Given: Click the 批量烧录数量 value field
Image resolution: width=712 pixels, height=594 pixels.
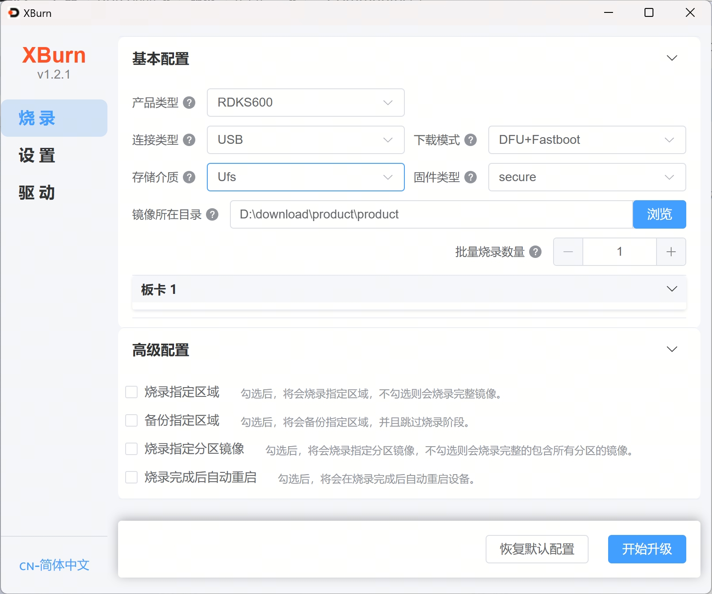Looking at the screenshot, I should point(620,252).
